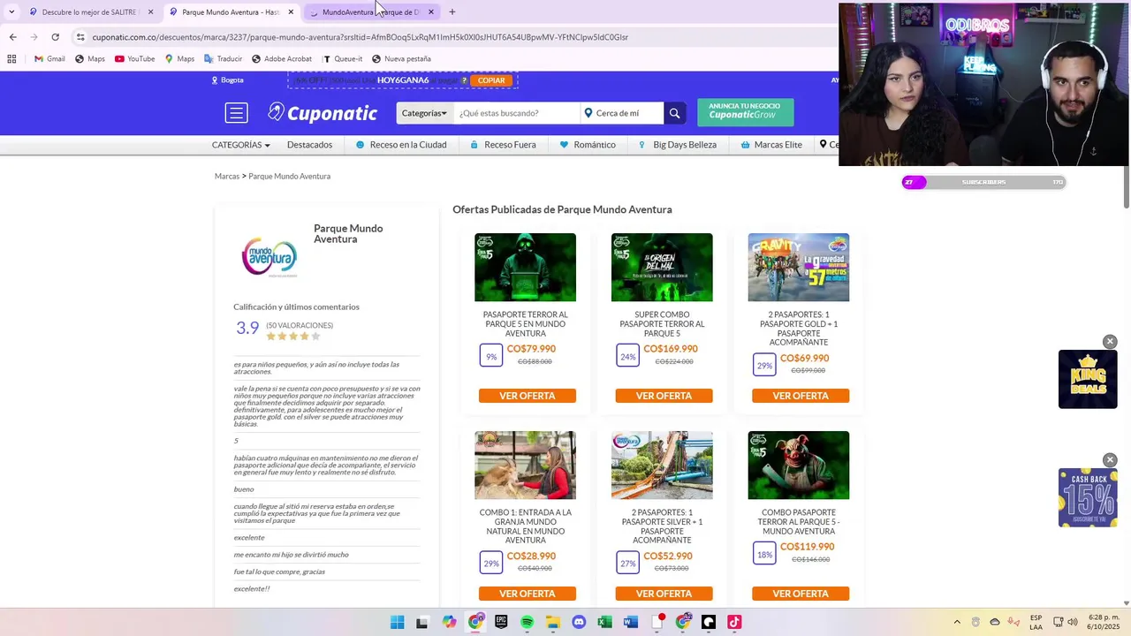Expand the CATEGORÍAS menu in navigation bar
This screenshot has width=1131, height=636.
(x=240, y=145)
